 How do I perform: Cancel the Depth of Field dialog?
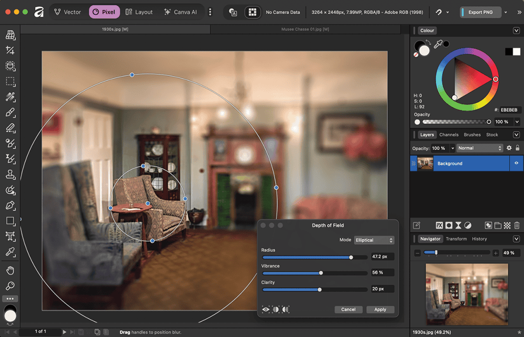pyautogui.click(x=348, y=310)
